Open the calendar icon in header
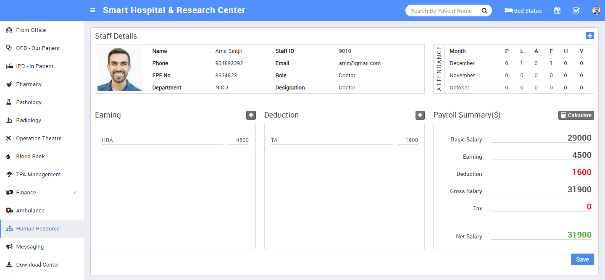 tap(557, 10)
